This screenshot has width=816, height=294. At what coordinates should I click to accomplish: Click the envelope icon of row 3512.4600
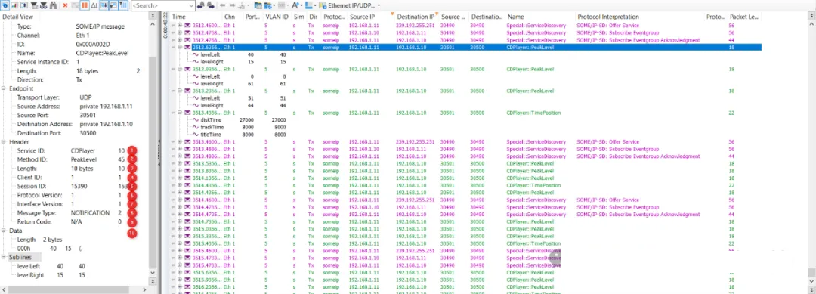[x=187, y=25]
